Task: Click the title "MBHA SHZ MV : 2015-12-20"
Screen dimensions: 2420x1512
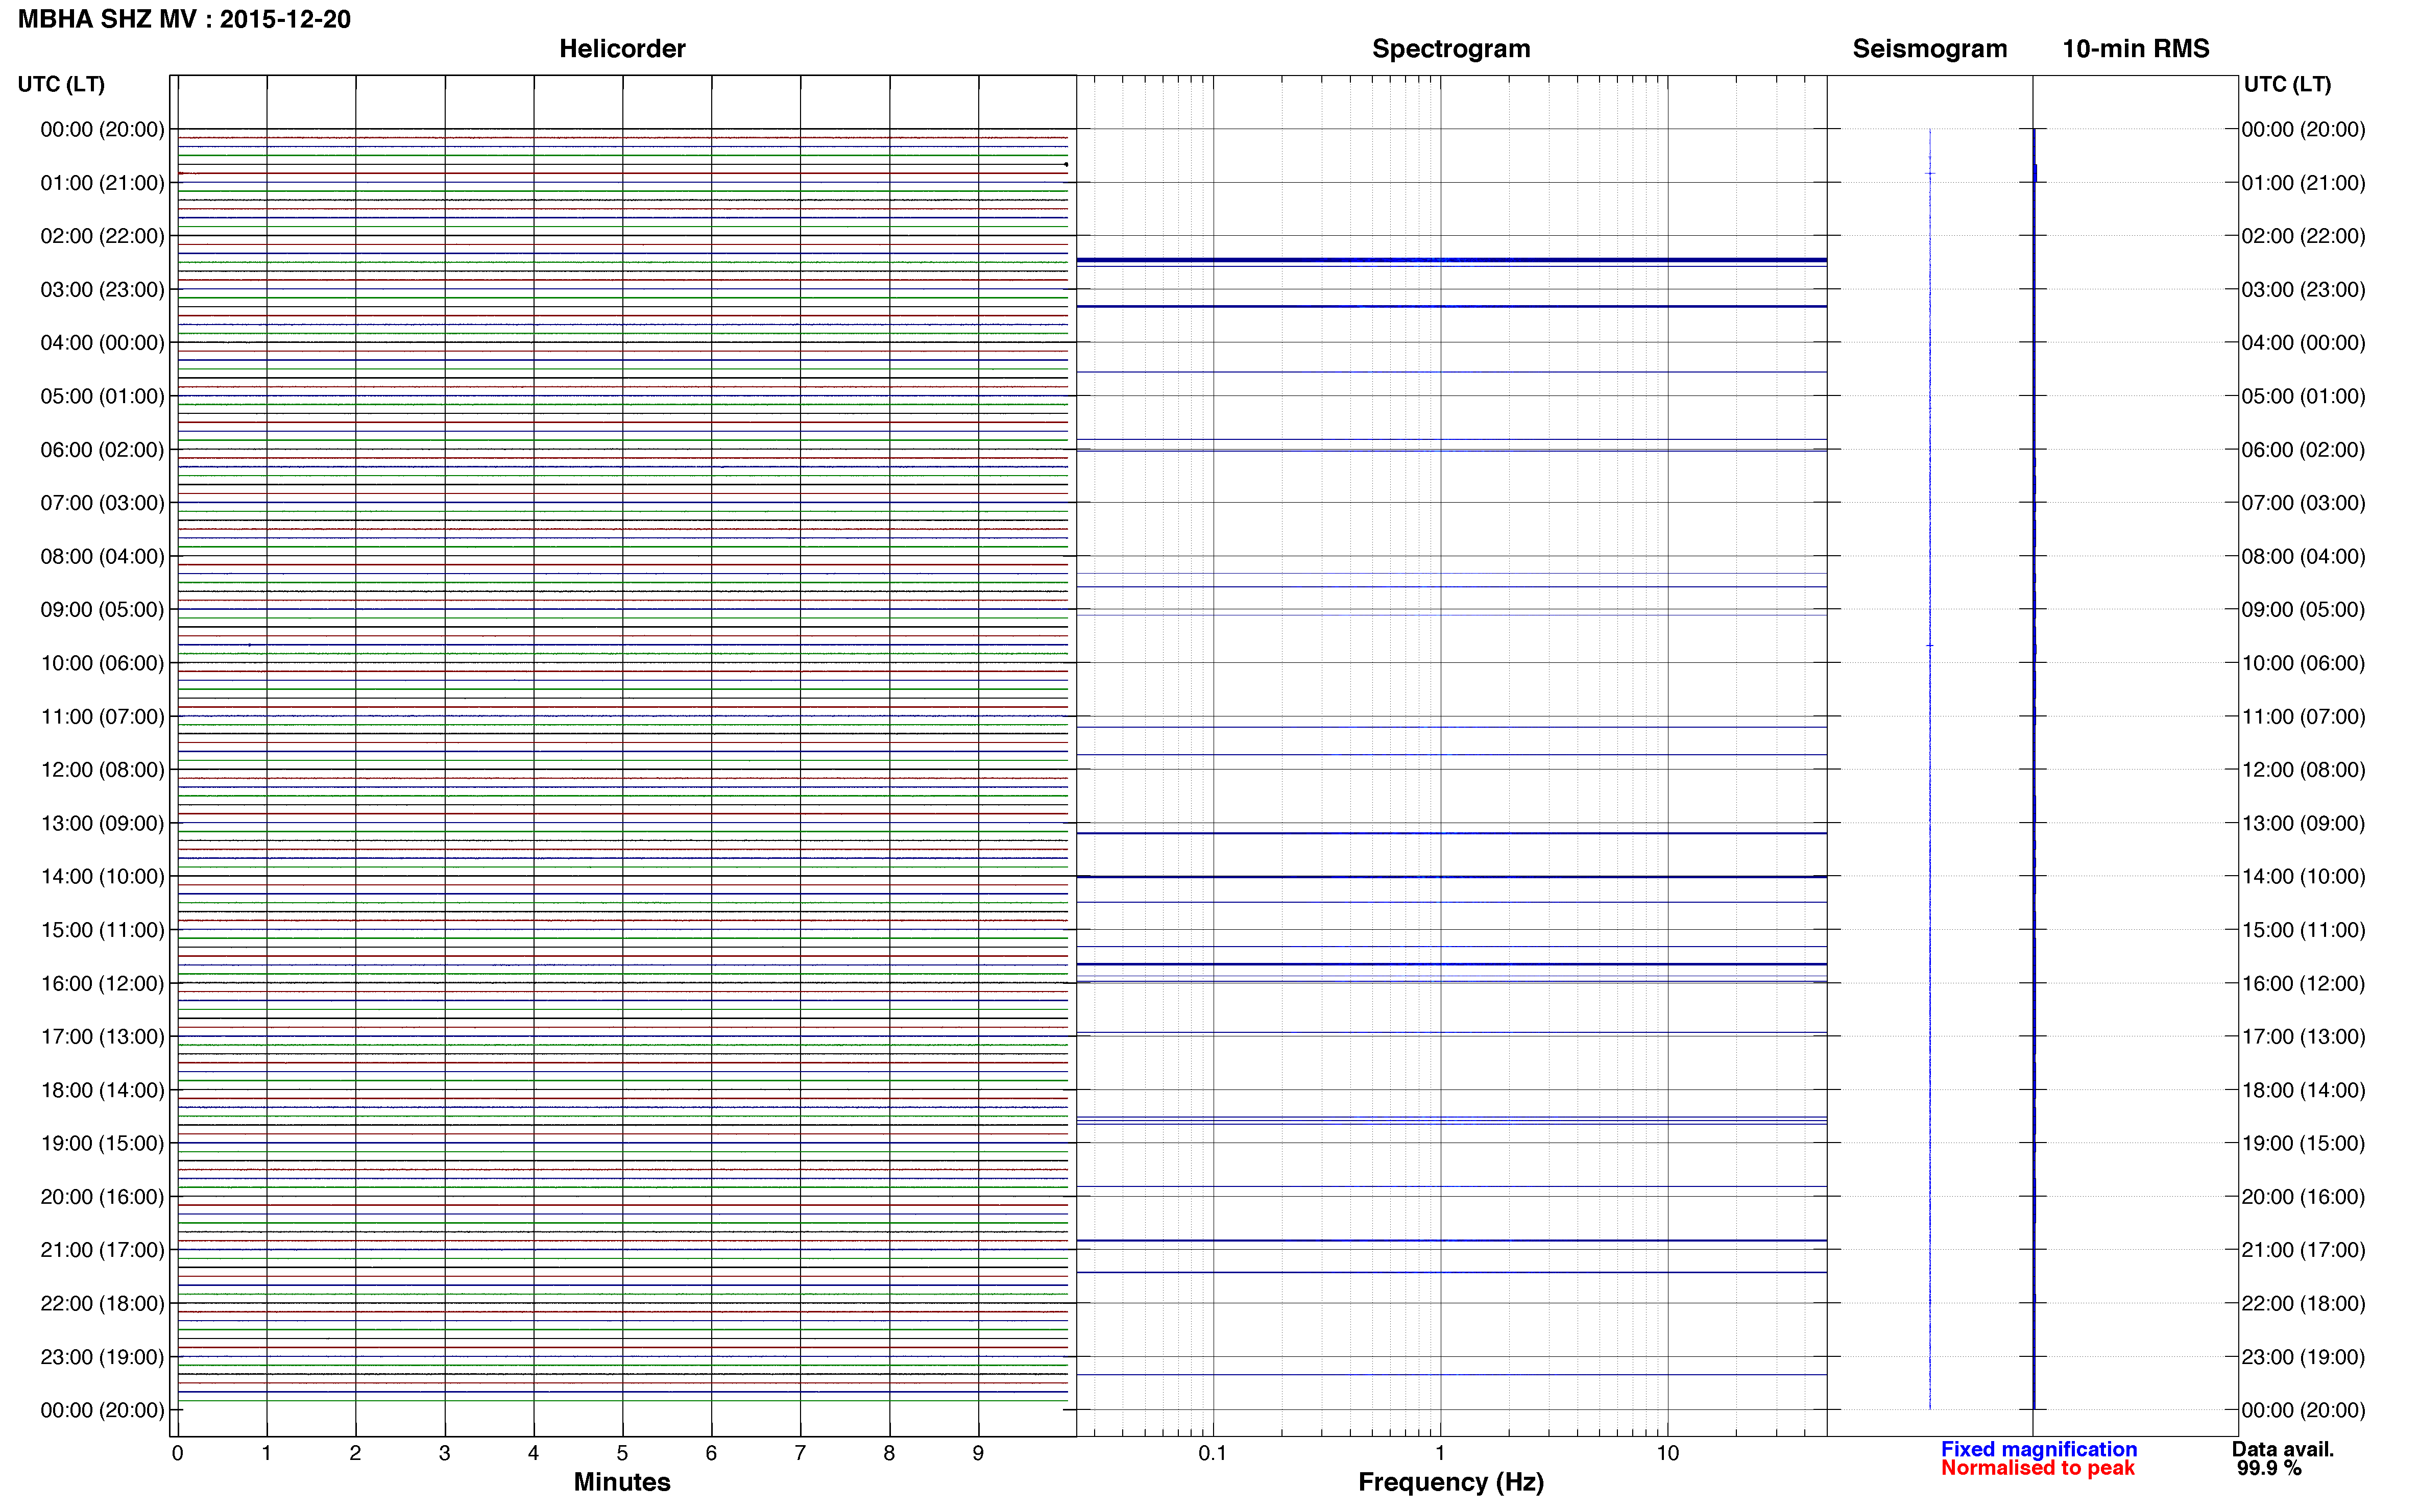Action: coord(184,20)
